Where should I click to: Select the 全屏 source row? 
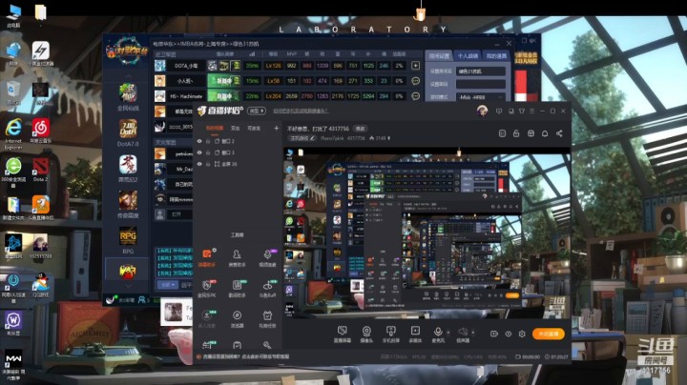click(237, 164)
